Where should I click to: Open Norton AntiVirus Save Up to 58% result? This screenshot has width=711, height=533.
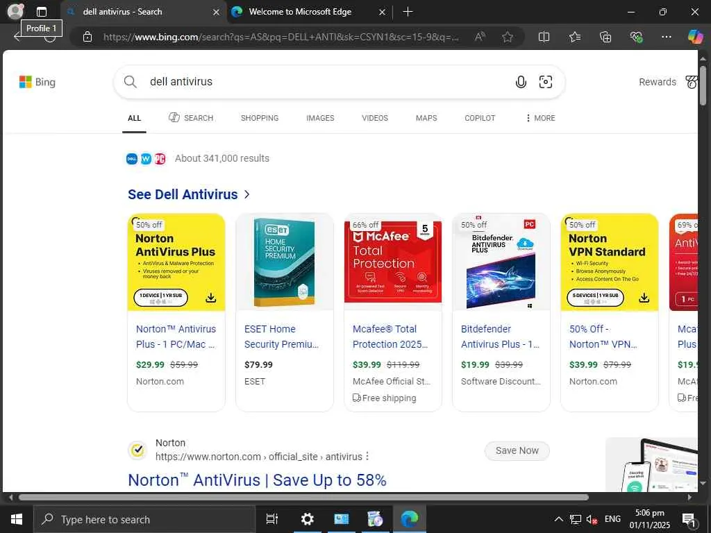click(257, 480)
